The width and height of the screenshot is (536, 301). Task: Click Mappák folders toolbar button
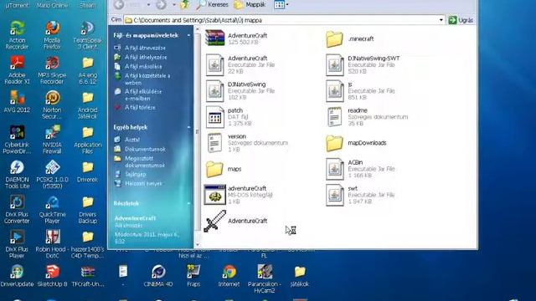coord(250,5)
